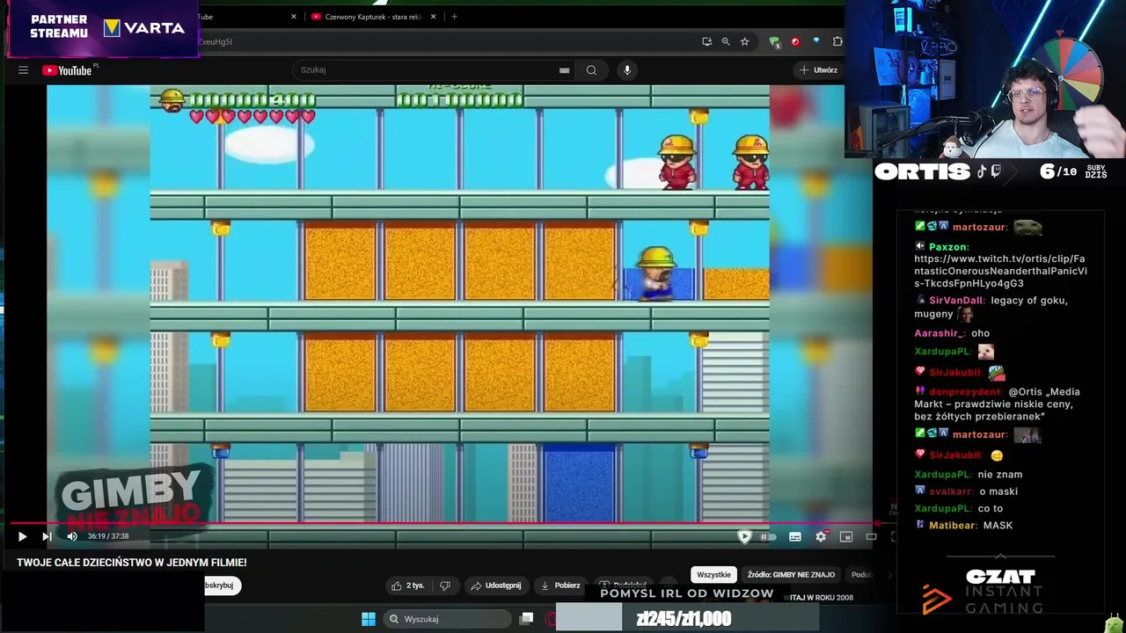1126x633 pixels.
Task: Skip to the next video
Action: click(47, 536)
